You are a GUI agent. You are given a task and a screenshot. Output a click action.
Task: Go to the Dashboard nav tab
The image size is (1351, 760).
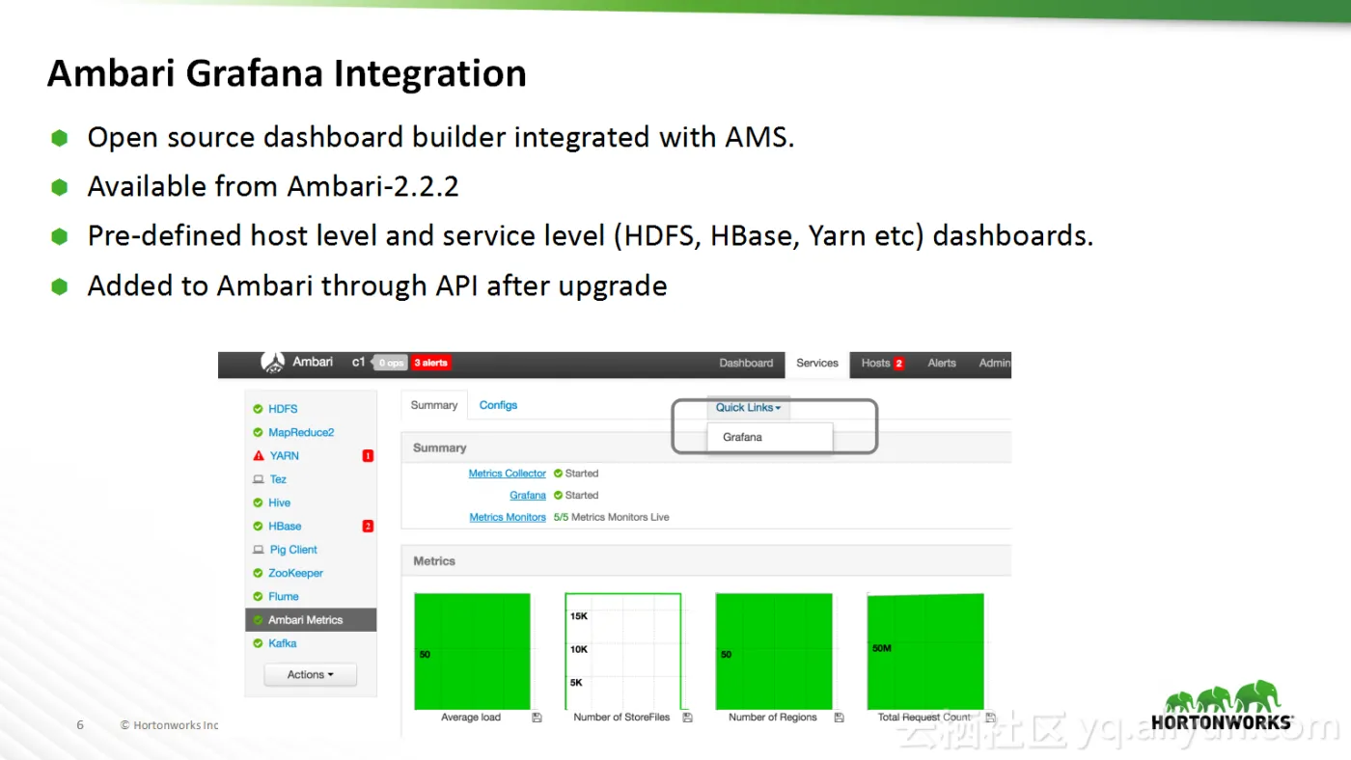coord(746,364)
